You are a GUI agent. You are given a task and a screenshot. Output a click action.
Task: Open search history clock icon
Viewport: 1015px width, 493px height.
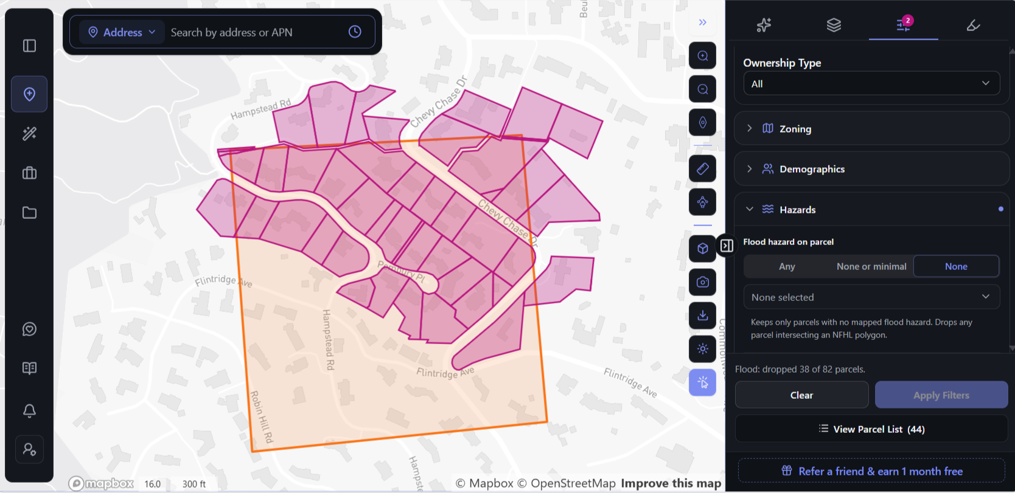pyautogui.click(x=355, y=32)
